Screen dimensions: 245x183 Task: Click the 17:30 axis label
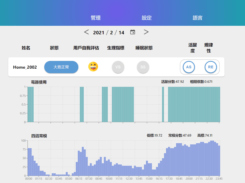(x=169, y=179)
